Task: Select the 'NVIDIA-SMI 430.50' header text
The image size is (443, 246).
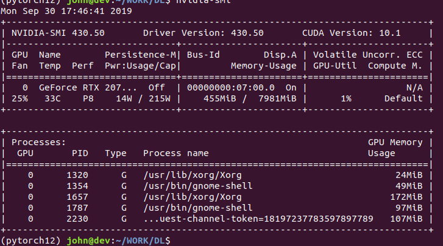Action: point(58,33)
